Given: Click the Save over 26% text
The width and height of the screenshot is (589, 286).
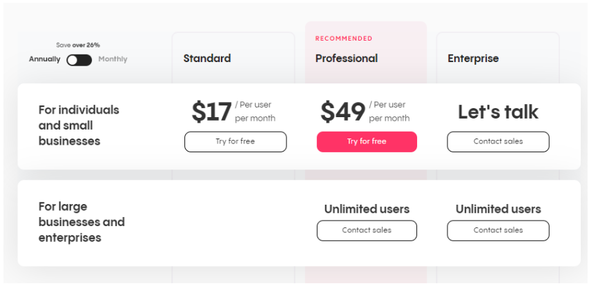Looking at the screenshot, I should (78, 45).
